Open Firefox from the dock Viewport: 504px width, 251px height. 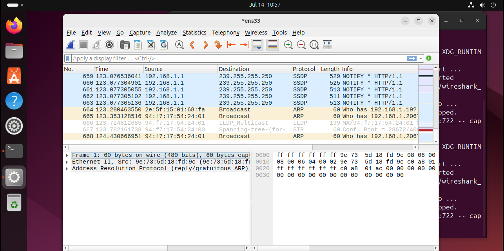click(x=14, y=26)
